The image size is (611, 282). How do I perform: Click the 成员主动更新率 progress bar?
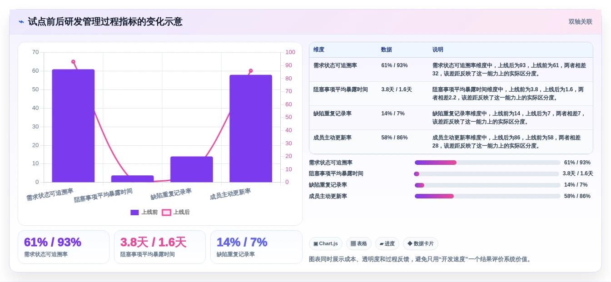[x=487, y=196]
